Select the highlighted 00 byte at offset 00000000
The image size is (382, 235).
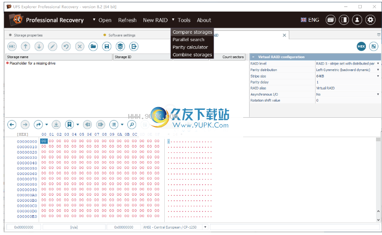(44, 141)
